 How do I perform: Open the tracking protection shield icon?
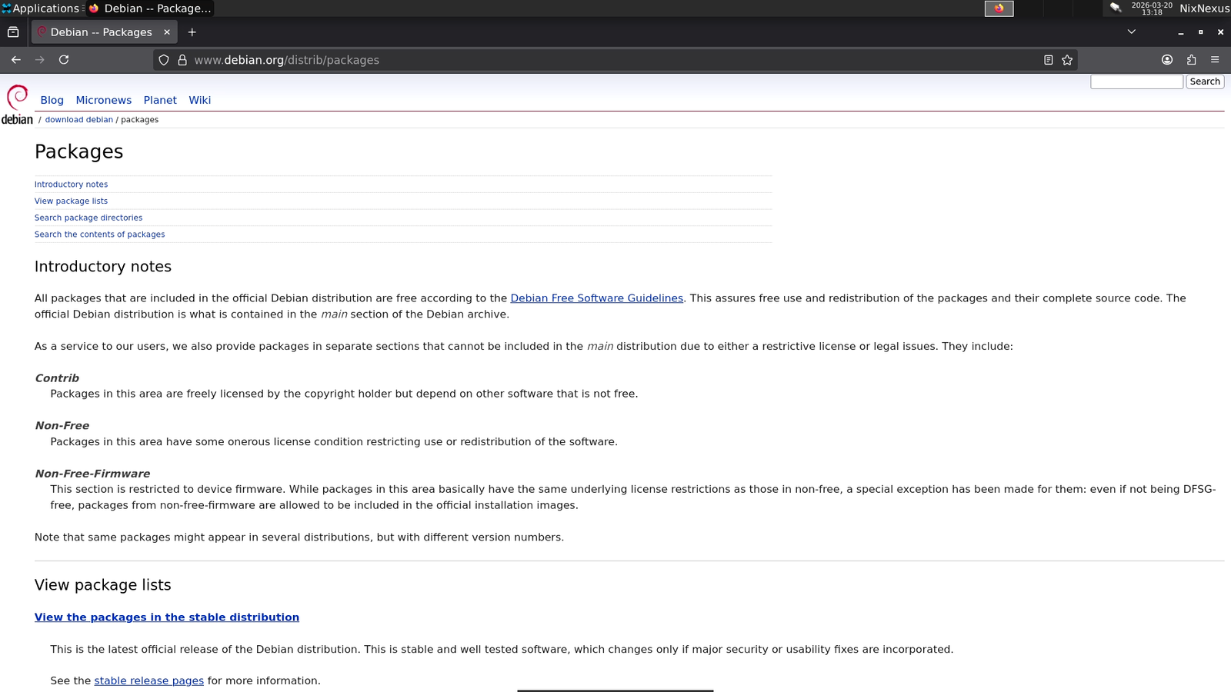tap(164, 60)
